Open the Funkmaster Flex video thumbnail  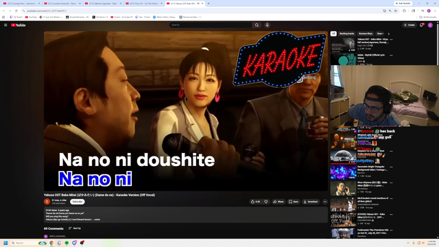click(x=343, y=233)
